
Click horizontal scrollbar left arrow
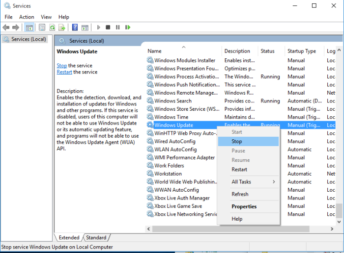148,229
